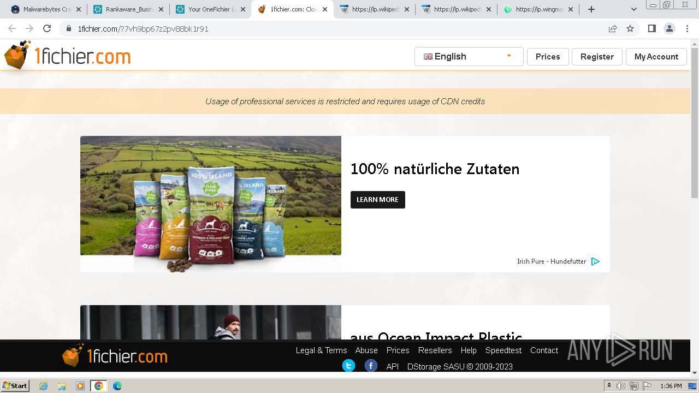Open the Irish Pure dog food ad image
The width and height of the screenshot is (699, 393).
tap(211, 204)
